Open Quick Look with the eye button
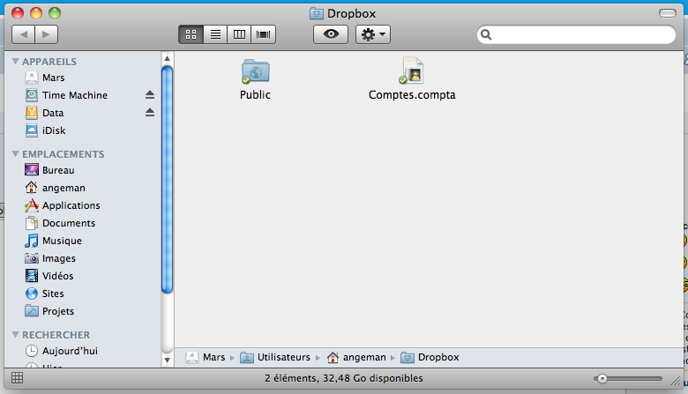688x394 pixels. tap(331, 34)
